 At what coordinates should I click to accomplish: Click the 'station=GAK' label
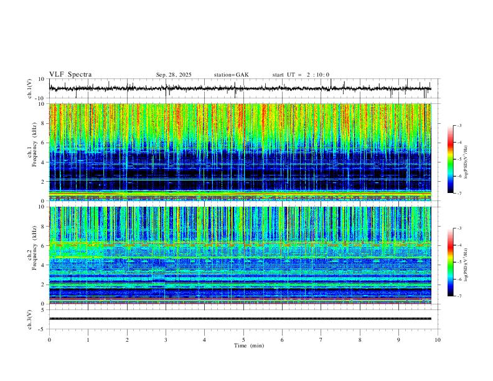coord(231,75)
